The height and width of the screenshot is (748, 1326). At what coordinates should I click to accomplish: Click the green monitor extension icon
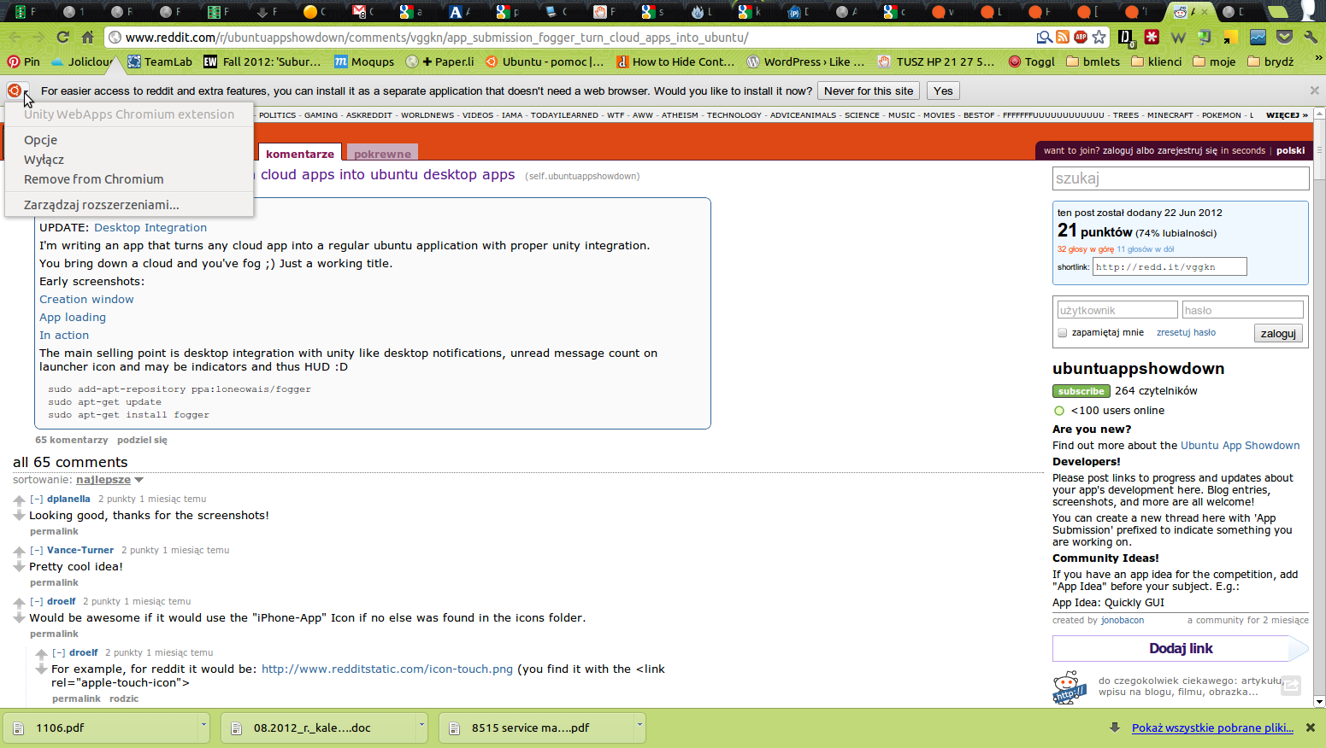point(1205,37)
